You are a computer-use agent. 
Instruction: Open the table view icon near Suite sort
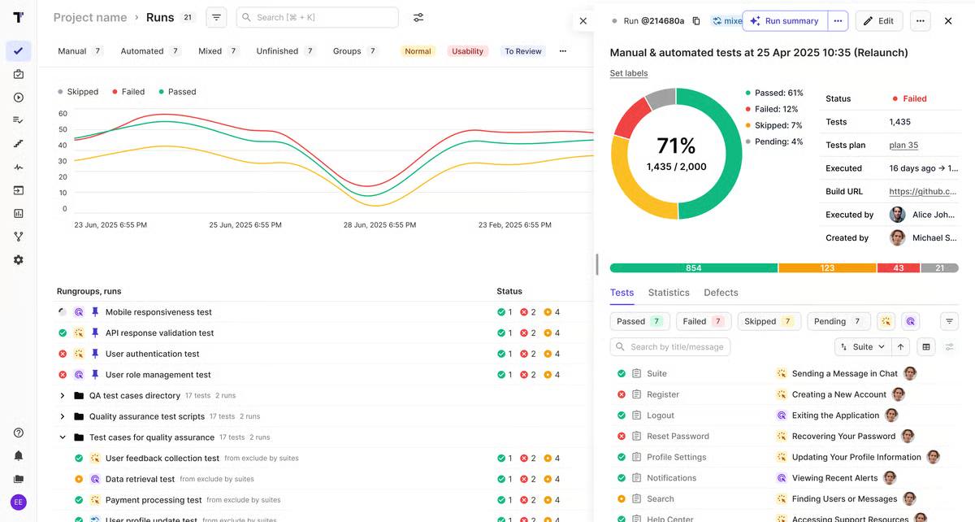pyautogui.click(x=925, y=346)
